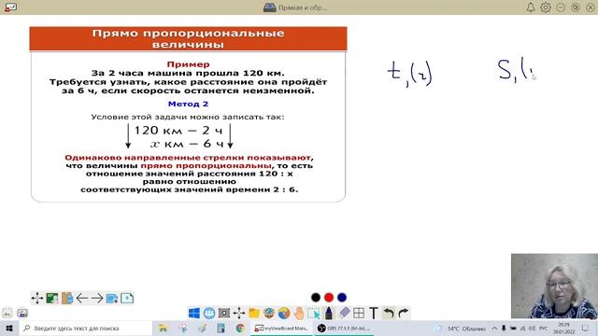Select the red pen color
This screenshot has width=598, height=336.
[329, 297]
